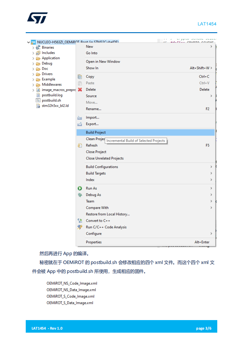
Task: Click the Export icon in context menu
Action: pyautogui.click(x=80, y=124)
